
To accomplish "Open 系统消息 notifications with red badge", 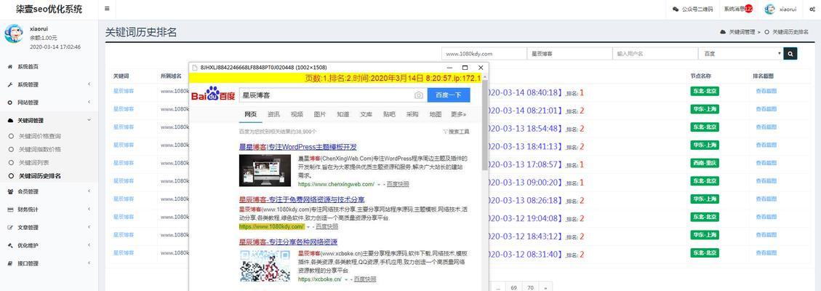I will point(738,9).
